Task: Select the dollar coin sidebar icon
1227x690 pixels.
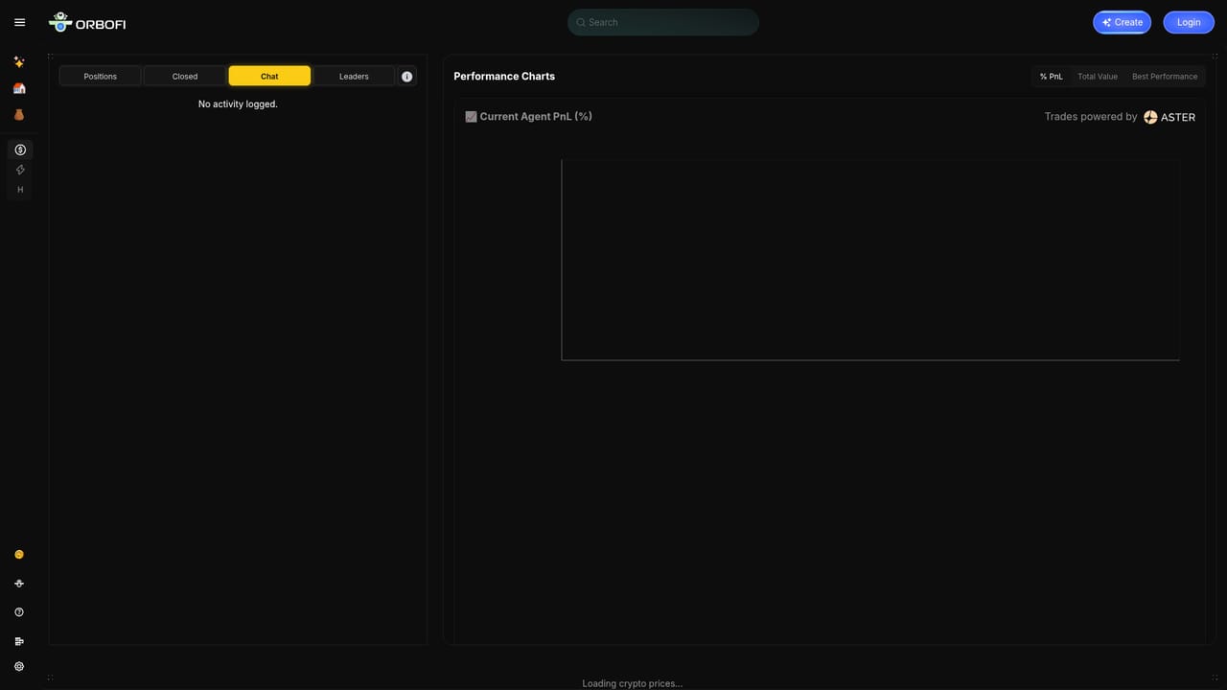Action: tap(20, 149)
